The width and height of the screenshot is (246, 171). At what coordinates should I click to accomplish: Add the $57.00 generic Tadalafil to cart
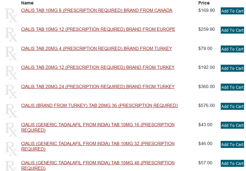pos(232,163)
